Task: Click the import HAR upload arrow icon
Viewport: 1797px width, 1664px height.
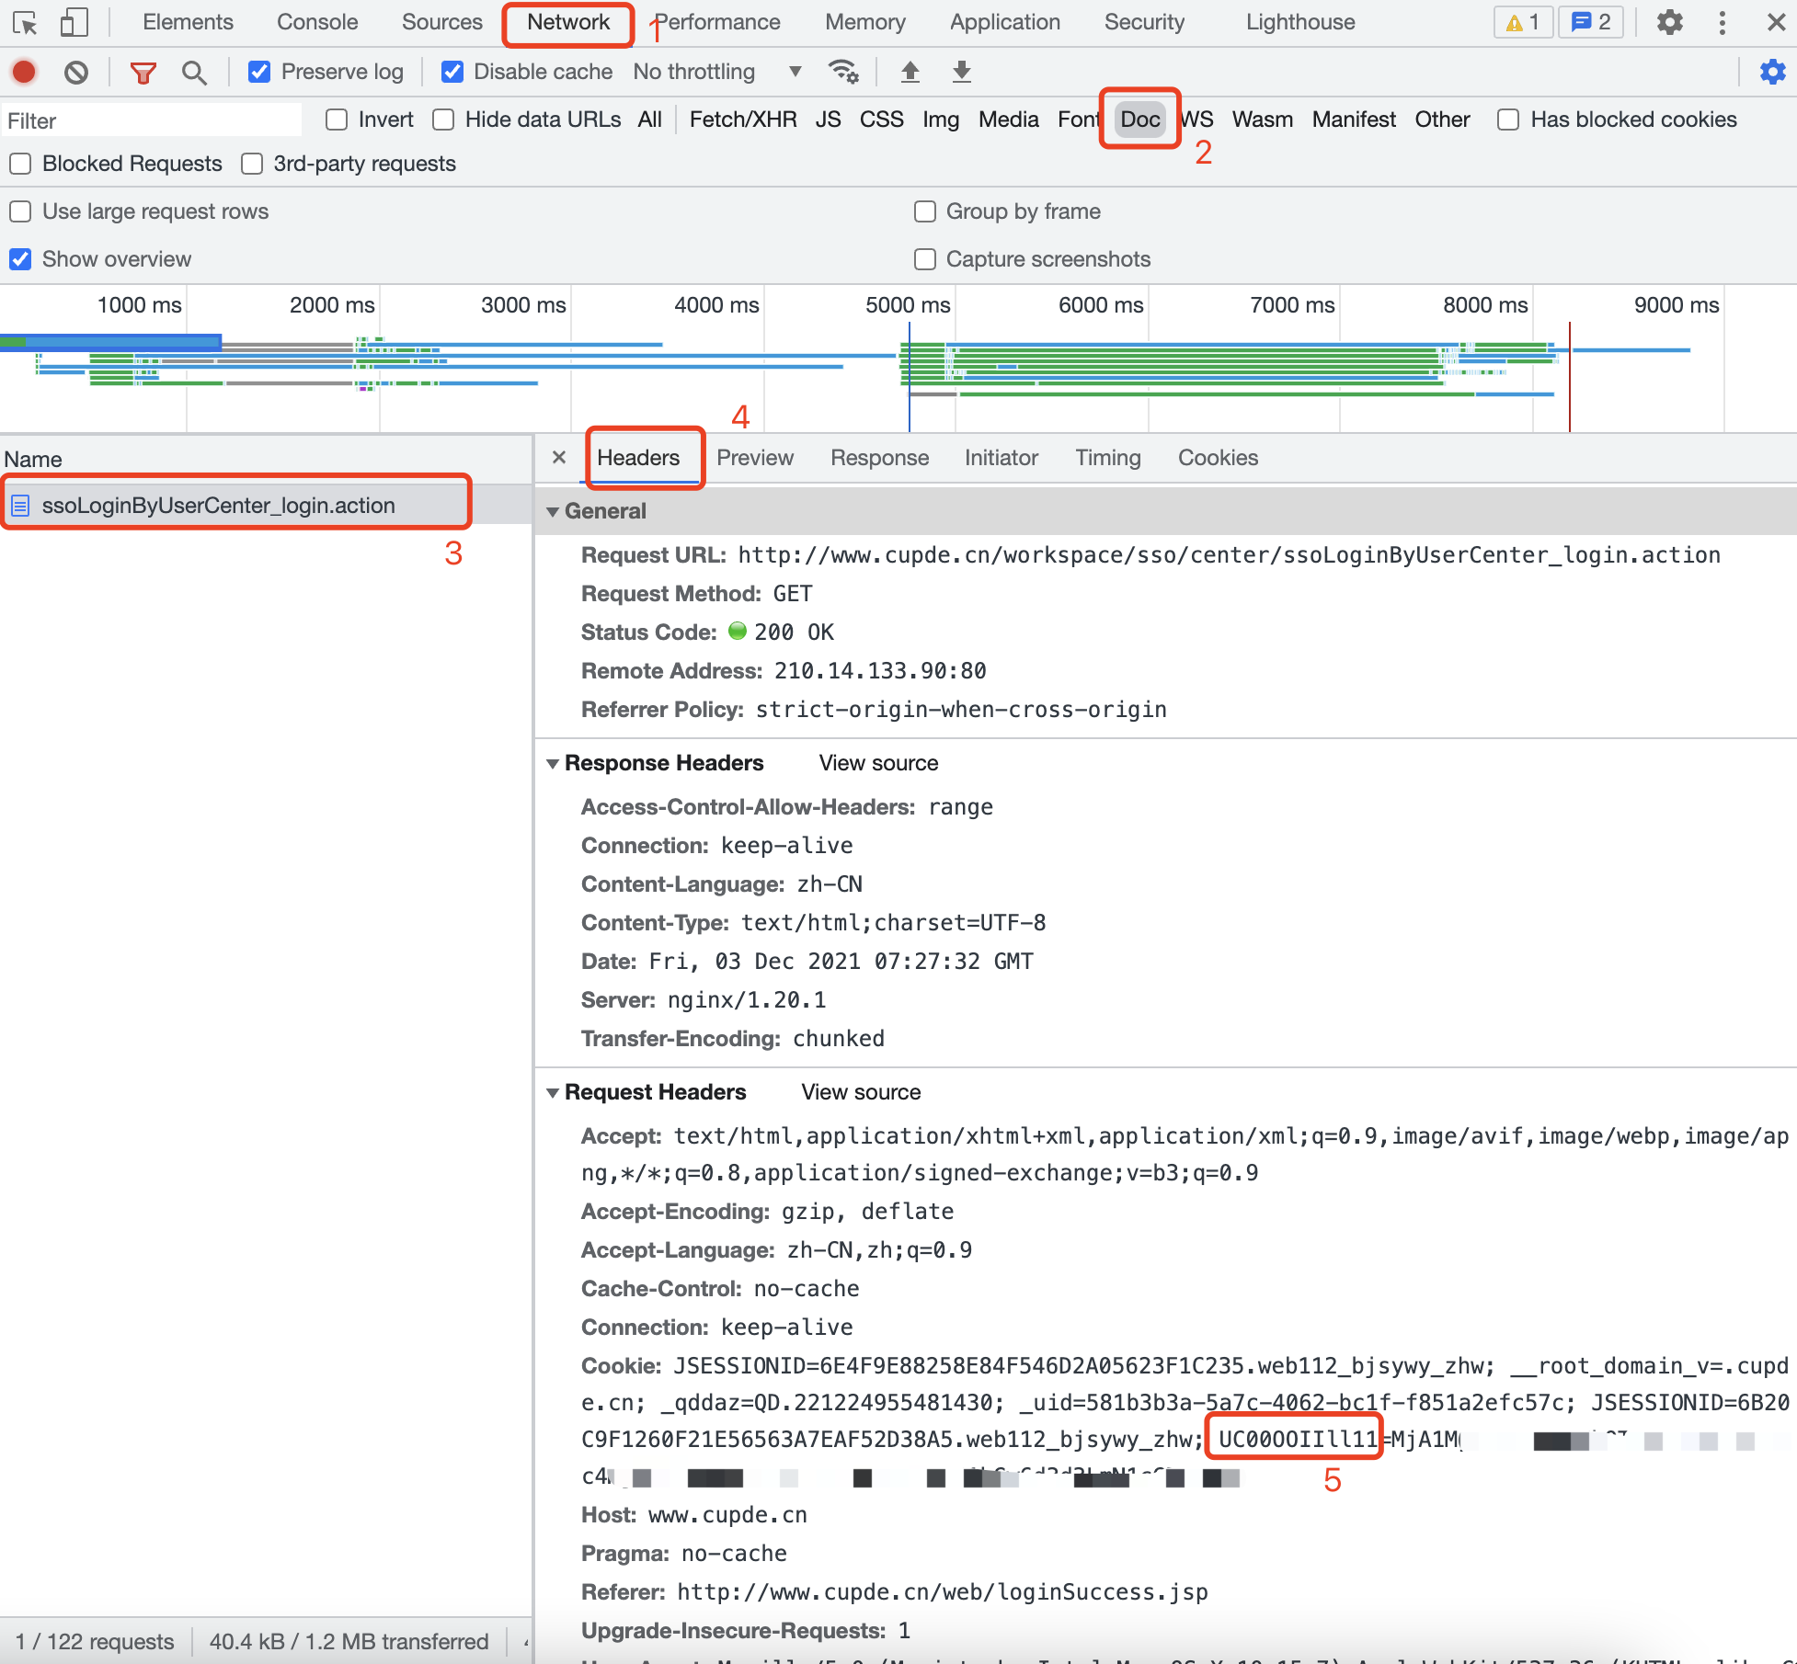Action: pos(910,72)
